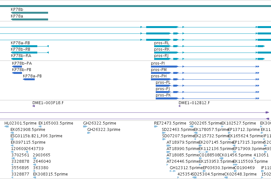Click the GH26322.3prime EST arrow

click(89, 133)
